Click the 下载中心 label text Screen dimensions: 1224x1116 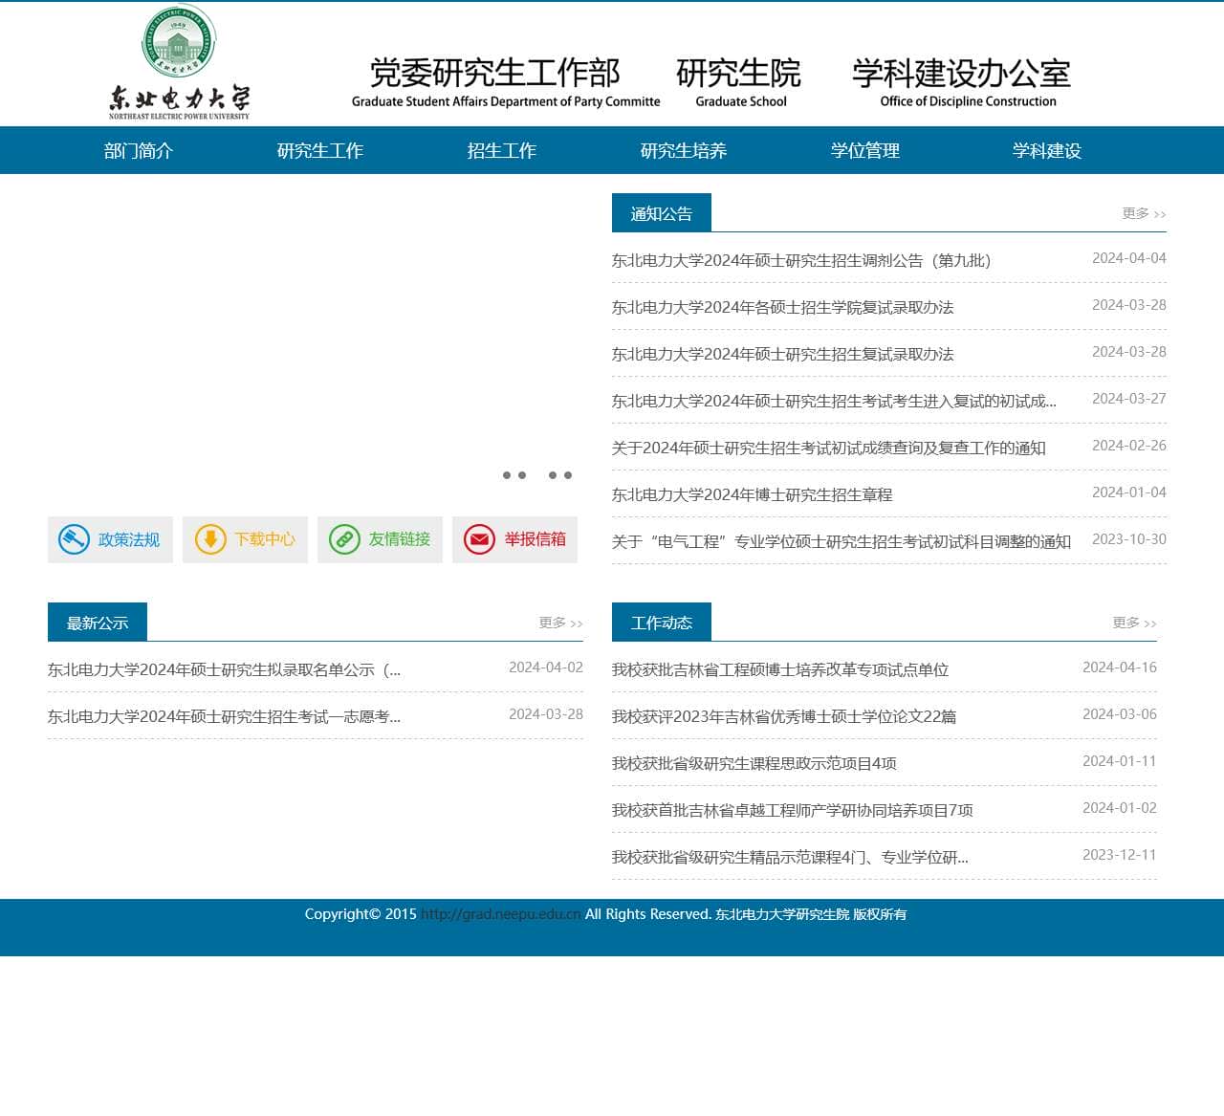point(265,539)
